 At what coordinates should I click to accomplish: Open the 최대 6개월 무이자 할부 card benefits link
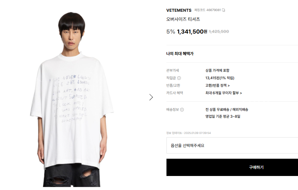point(224,93)
